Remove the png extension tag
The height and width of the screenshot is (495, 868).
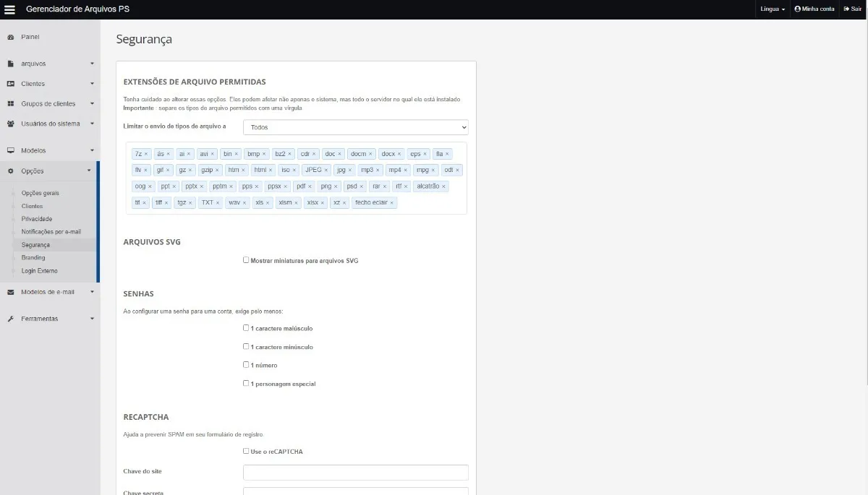click(x=336, y=186)
